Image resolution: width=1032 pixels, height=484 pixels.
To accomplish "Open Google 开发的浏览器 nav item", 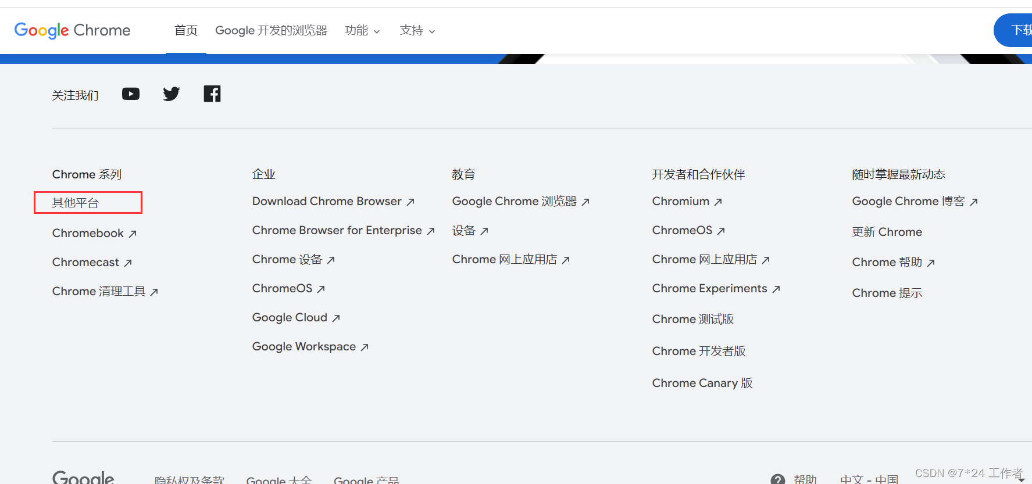I will click(x=272, y=30).
